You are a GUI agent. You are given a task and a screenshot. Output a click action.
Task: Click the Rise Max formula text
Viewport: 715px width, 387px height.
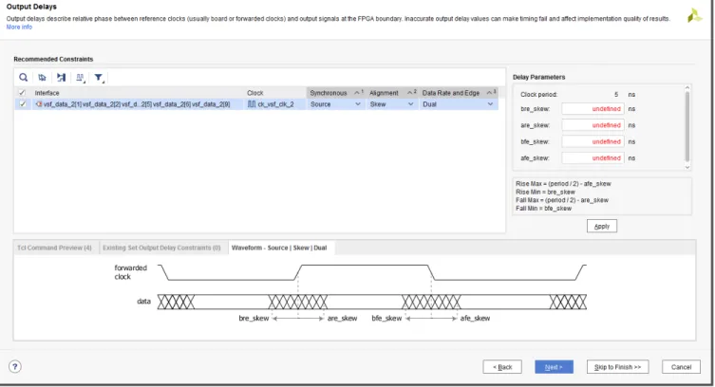click(x=563, y=183)
